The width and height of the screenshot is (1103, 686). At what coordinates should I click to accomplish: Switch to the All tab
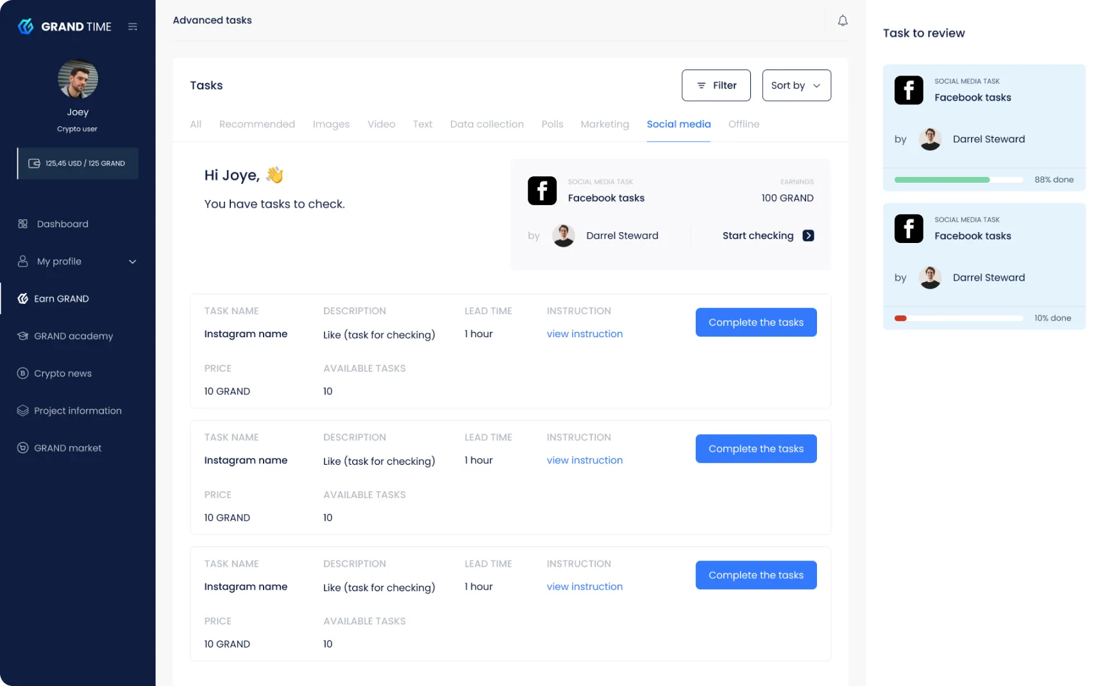tap(196, 124)
